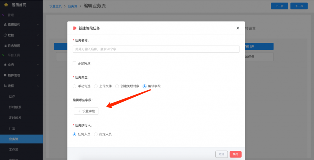Click the 组织结构 sidebar icon

click(x=5, y=24)
